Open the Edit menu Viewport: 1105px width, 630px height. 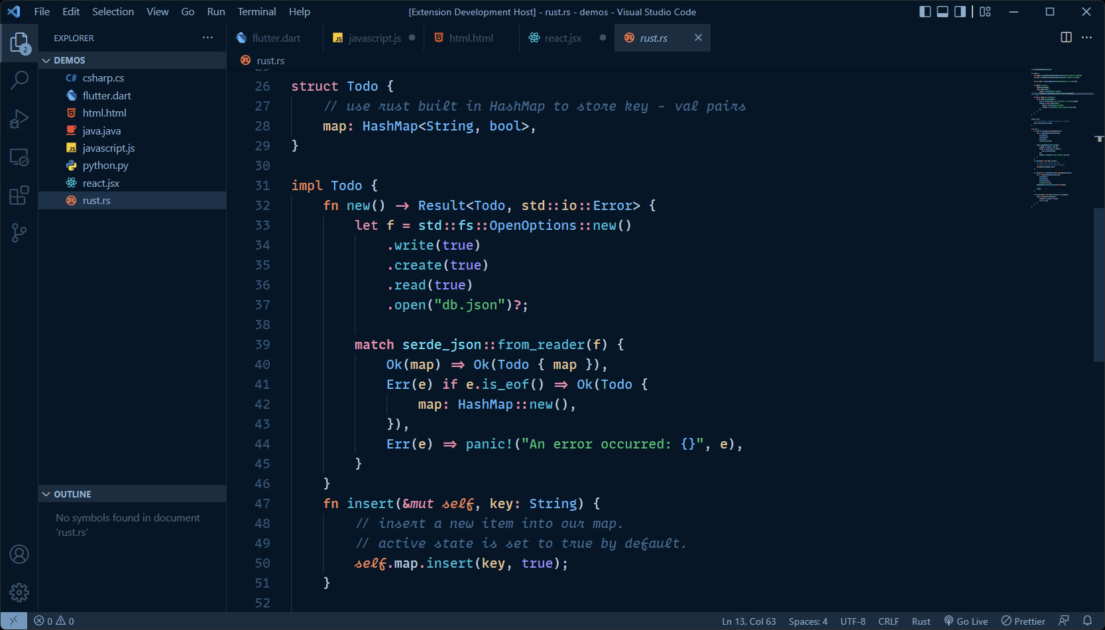pos(71,12)
